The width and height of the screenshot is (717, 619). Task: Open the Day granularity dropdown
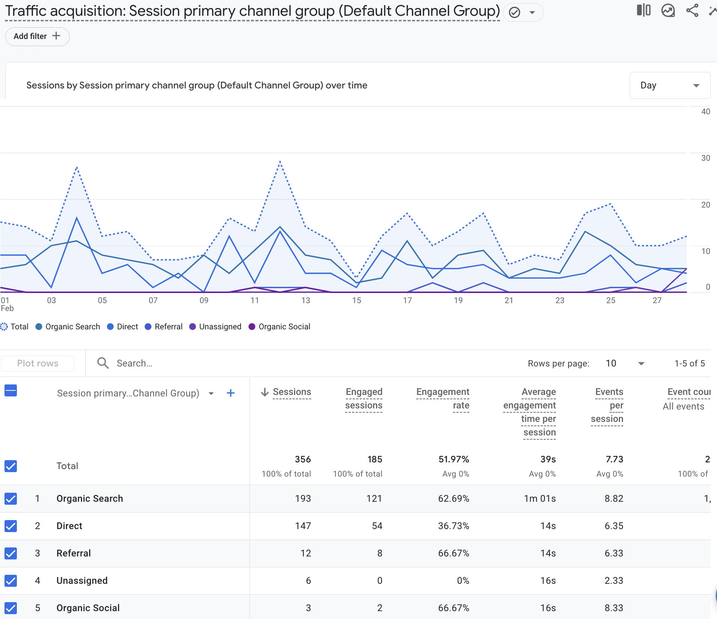669,85
